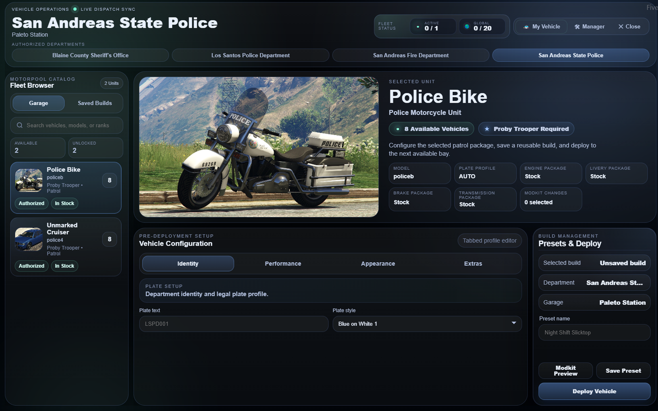Select the Garage tab in Fleet Browser
Screen dimensions: 658x411
[39, 103]
